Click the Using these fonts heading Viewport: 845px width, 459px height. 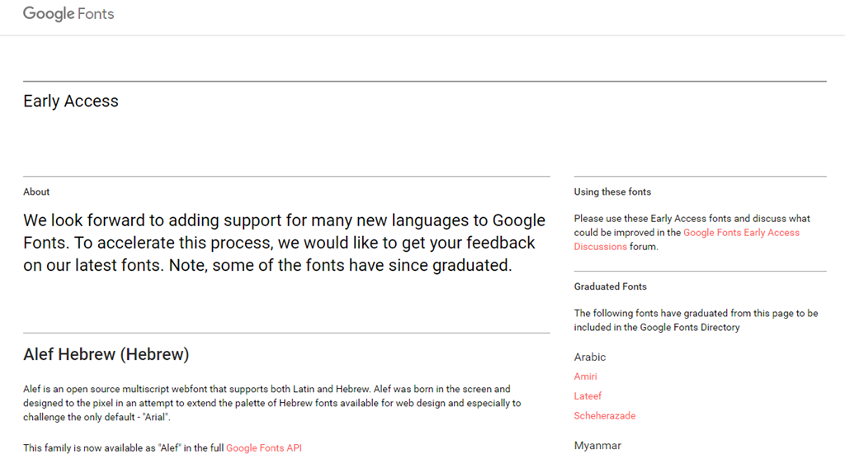[x=612, y=192]
